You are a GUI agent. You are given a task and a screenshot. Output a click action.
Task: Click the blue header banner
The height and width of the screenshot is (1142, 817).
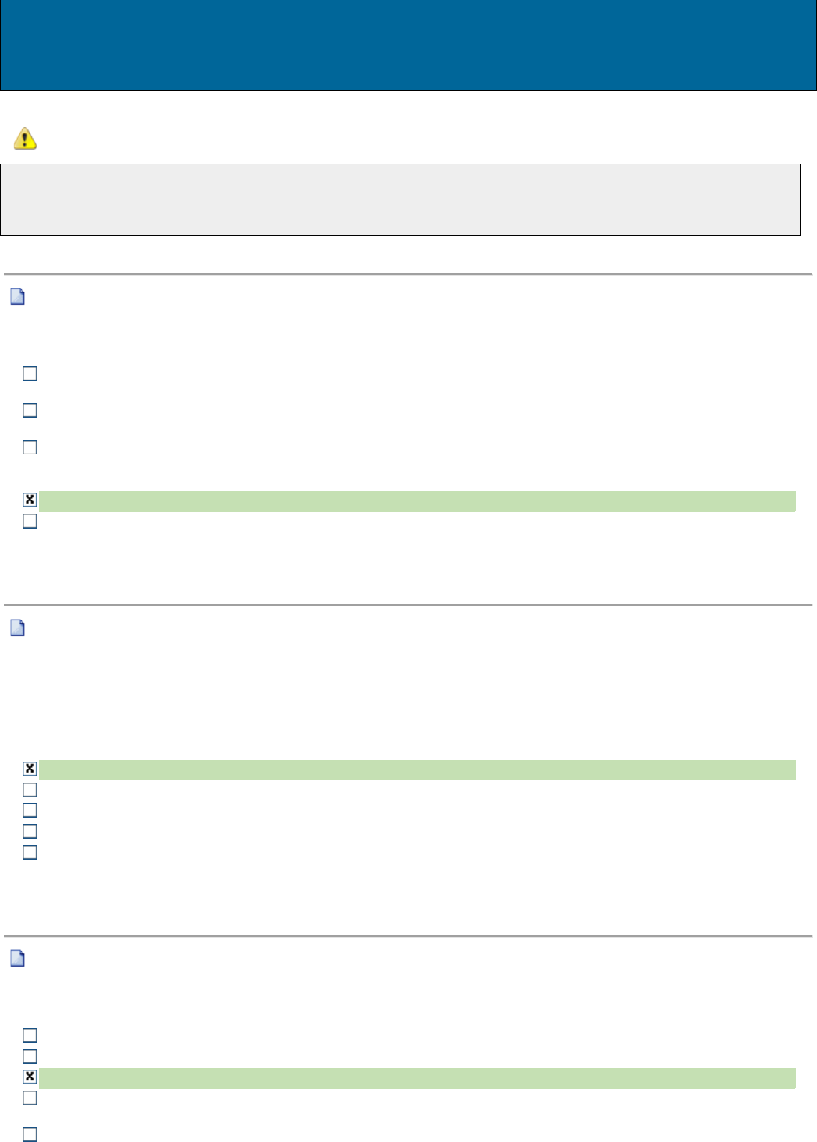pos(408,45)
